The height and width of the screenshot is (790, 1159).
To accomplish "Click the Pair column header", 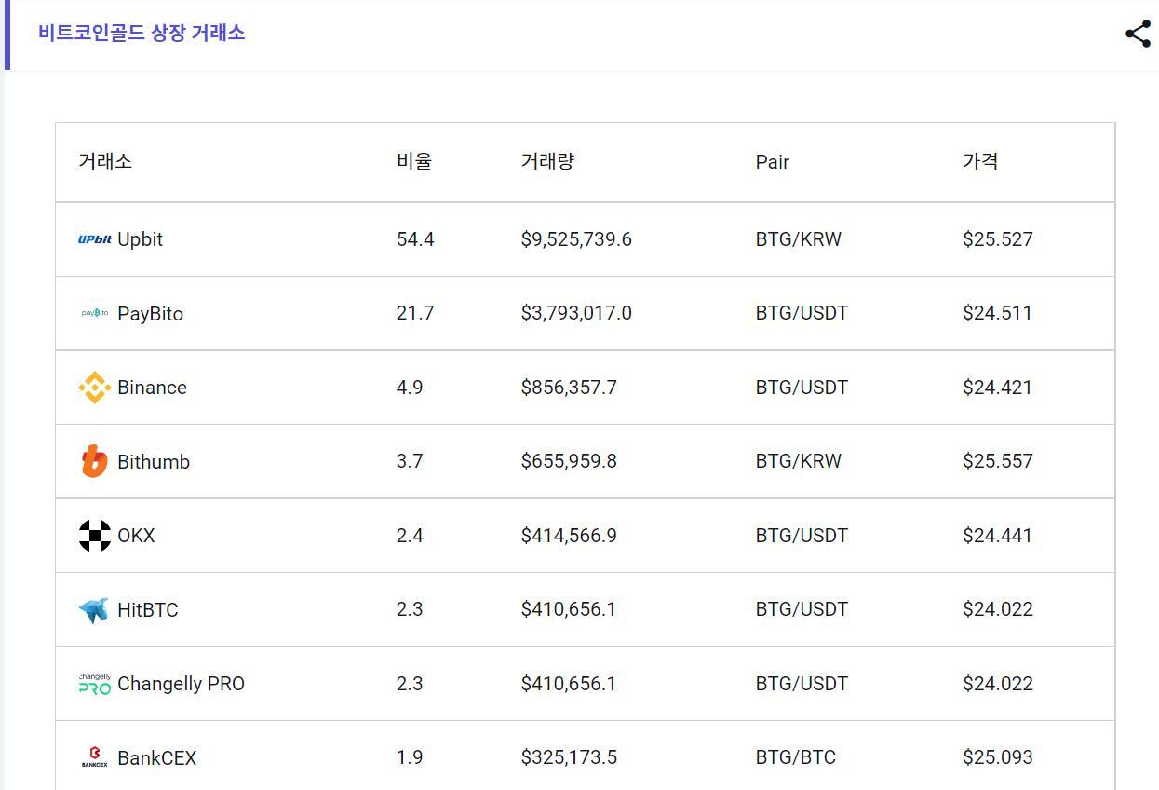I will [773, 162].
